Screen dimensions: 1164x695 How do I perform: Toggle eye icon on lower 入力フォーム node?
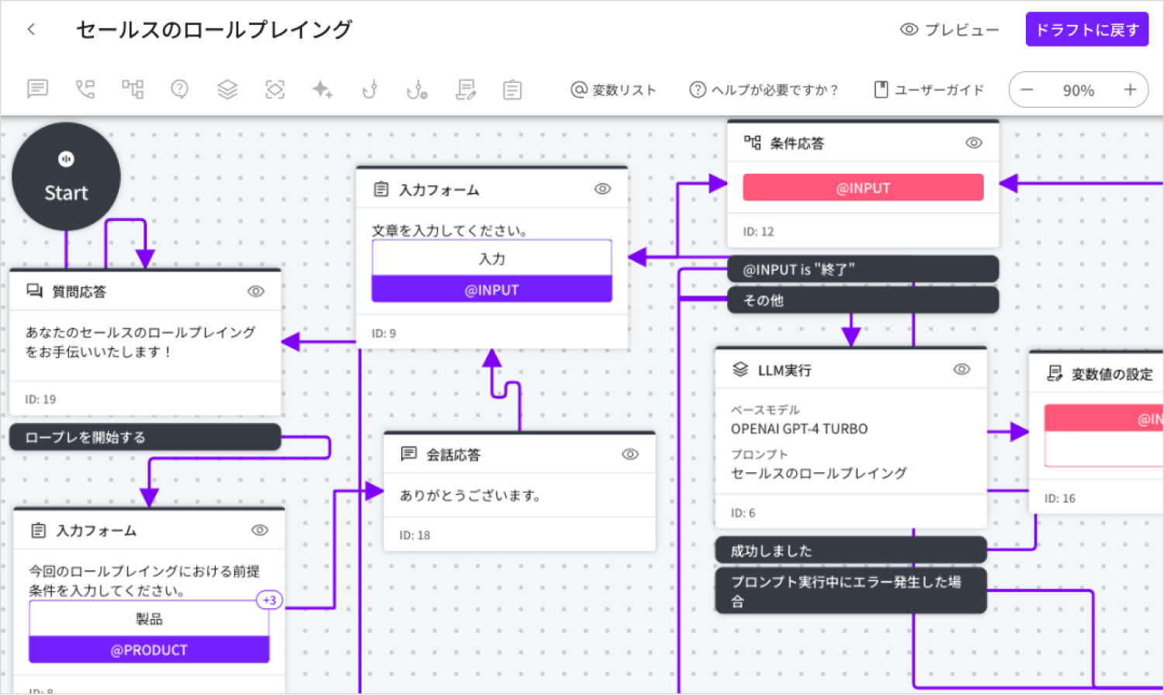click(260, 531)
